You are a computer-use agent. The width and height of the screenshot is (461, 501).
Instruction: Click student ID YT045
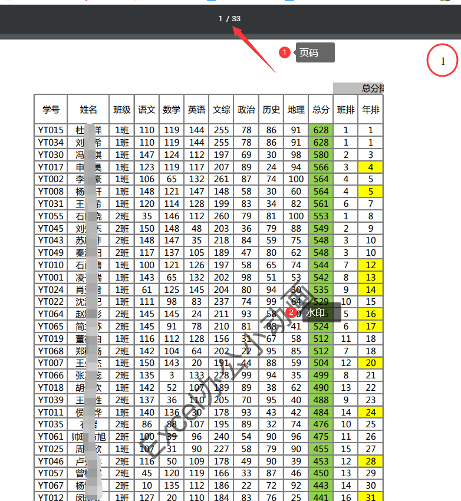tap(51, 229)
